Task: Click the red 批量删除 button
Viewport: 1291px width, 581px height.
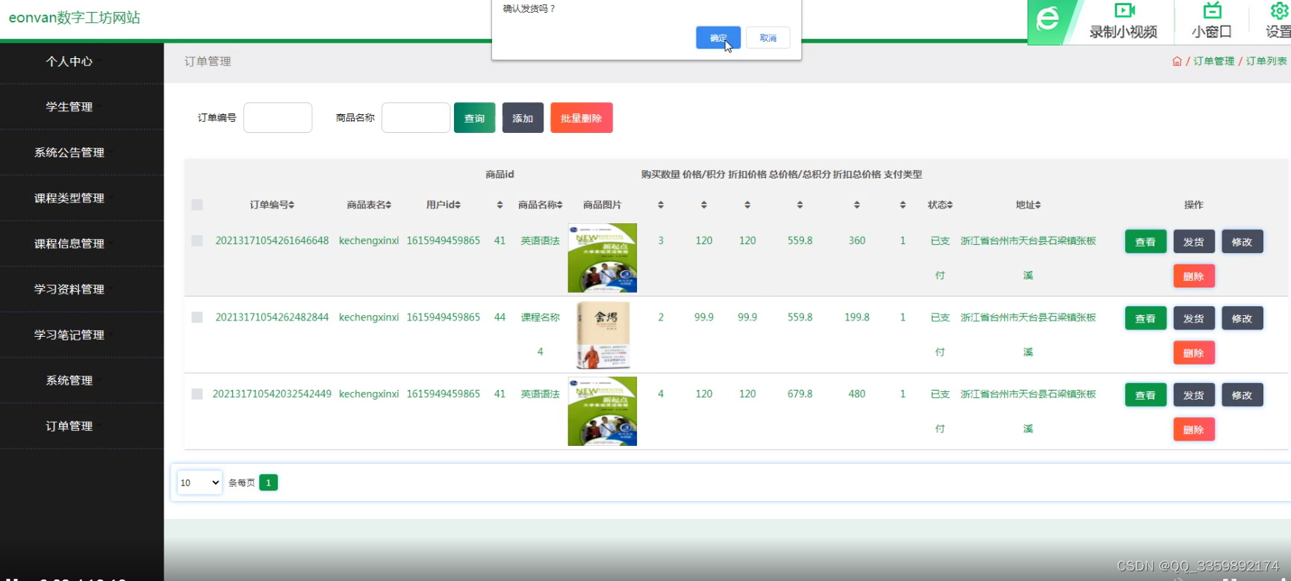Action: coord(582,118)
